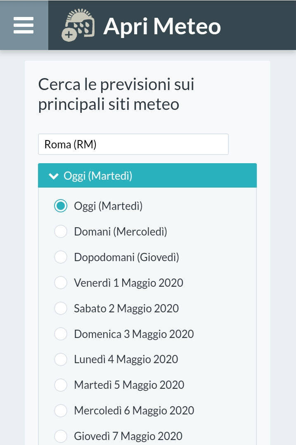Pick Martedì 5 Maggio 2020
This screenshot has width=296, height=445.
tap(61, 385)
